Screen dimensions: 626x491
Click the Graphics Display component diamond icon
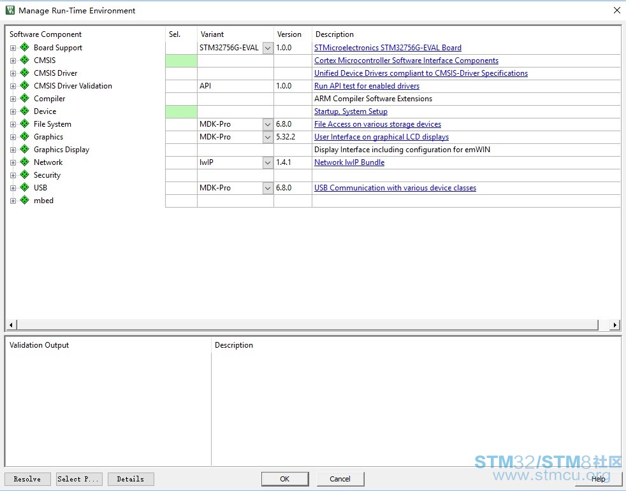point(25,150)
